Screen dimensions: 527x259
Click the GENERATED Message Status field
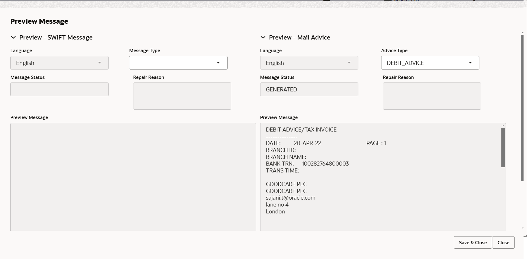tap(309, 89)
